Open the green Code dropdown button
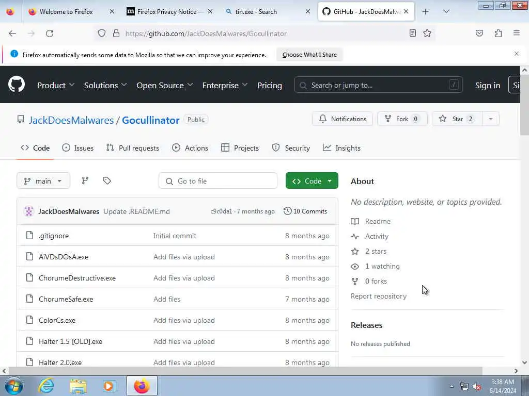This screenshot has width=529, height=396. click(x=312, y=181)
